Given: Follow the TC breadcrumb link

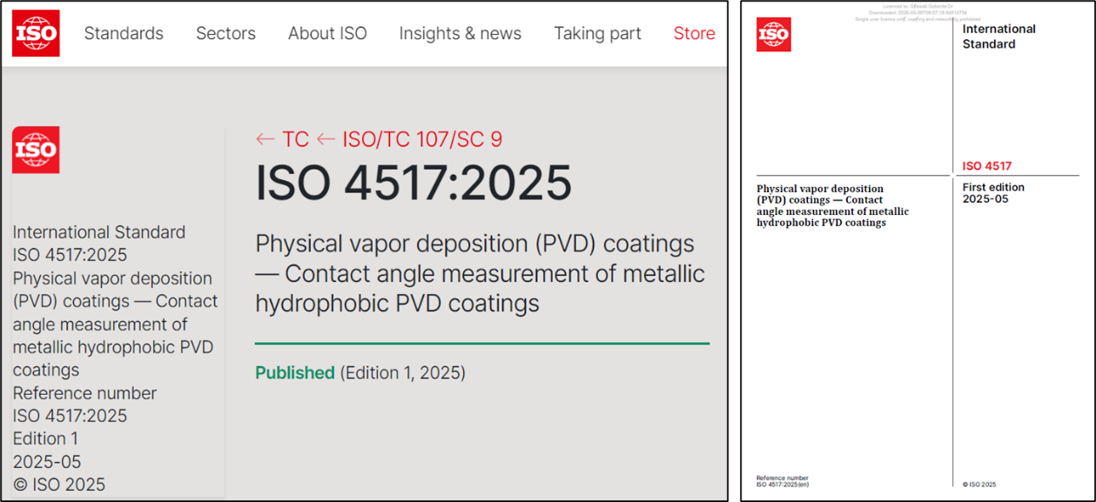Looking at the screenshot, I should (295, 139).
